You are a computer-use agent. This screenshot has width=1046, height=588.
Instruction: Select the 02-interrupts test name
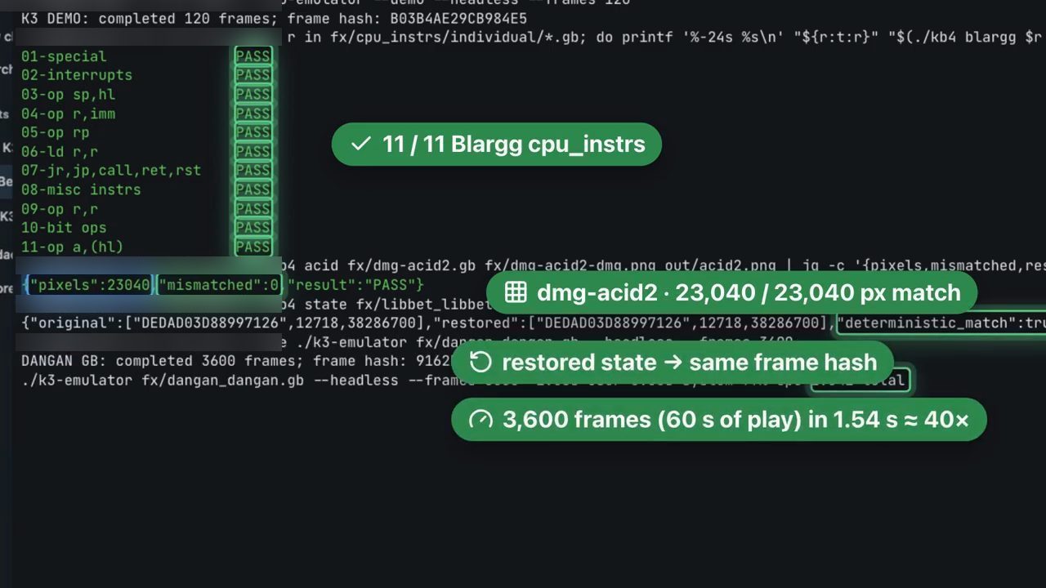(x=77, y=75)
